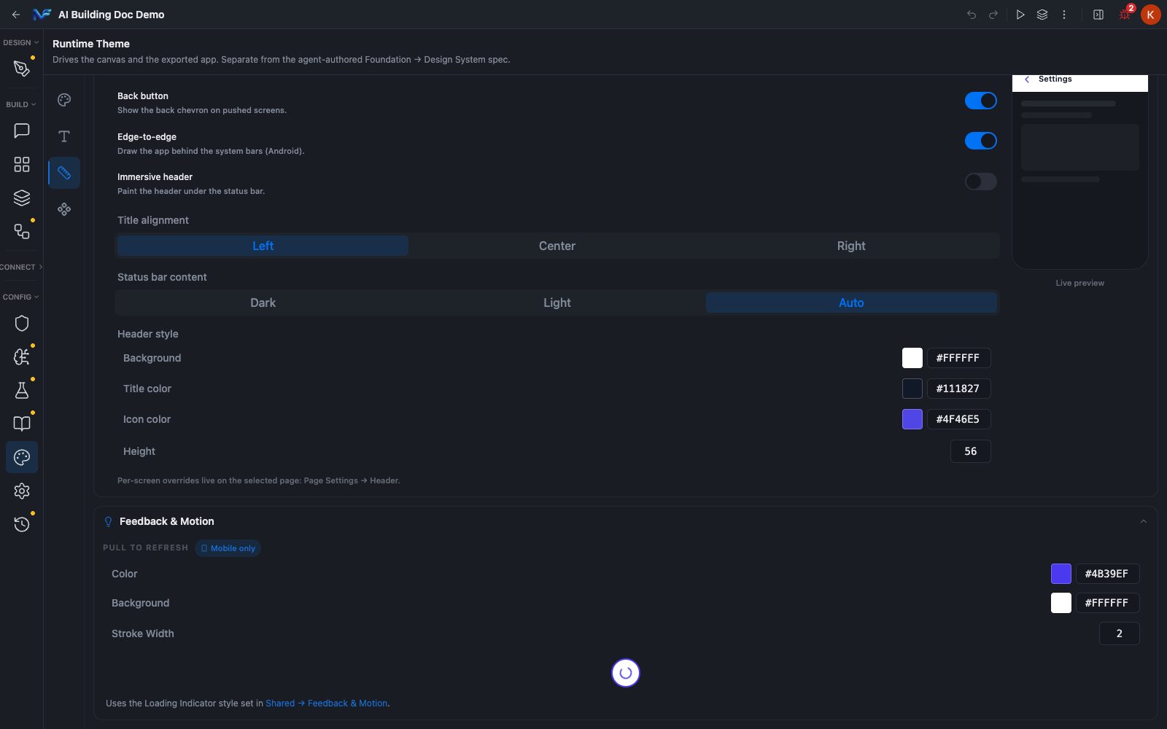Set status bar content to Dark
This screenshot has width=1167, height=729.
coord(263,303)
